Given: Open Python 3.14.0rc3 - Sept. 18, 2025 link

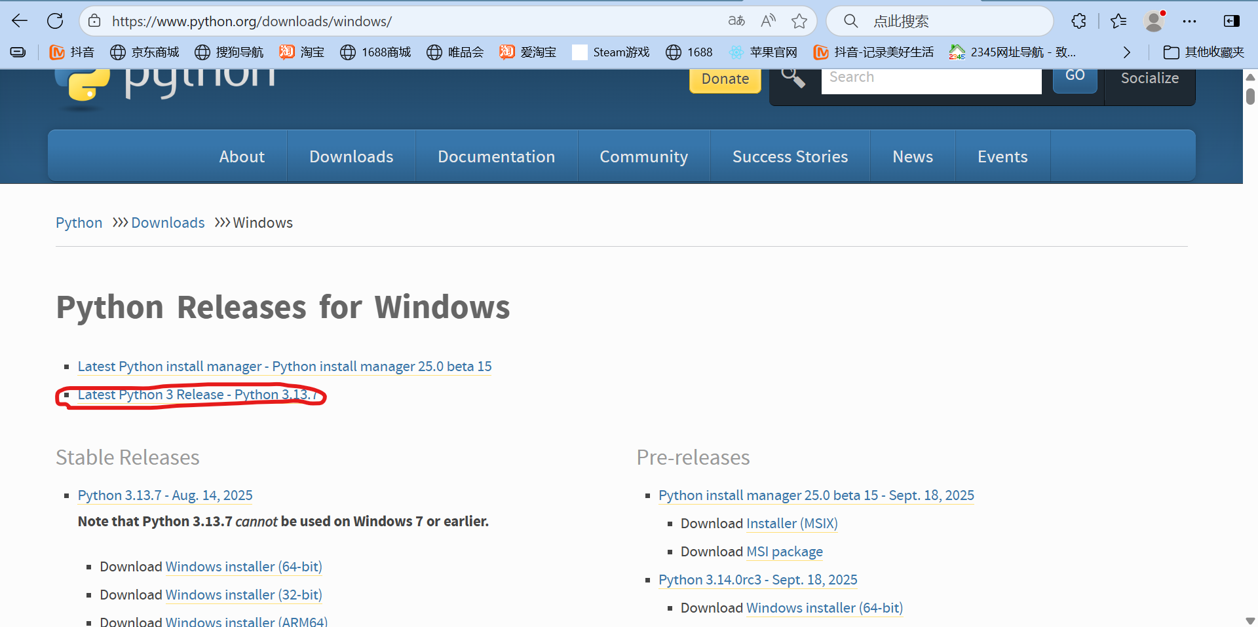Looking at the screenshot, I should [758, 580].
